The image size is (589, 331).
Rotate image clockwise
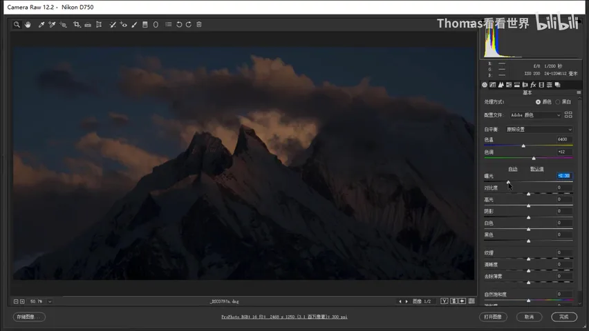point(189,24)
